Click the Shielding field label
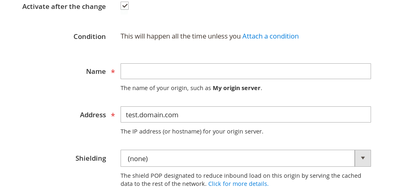This screenshot has width=410, height=196. pos(91,158)
